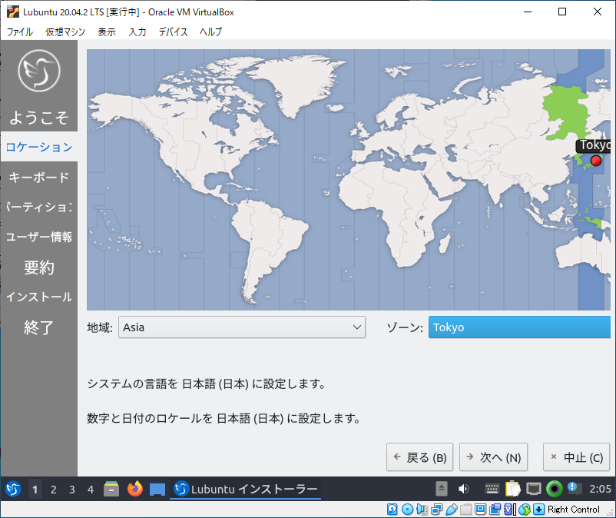Click South America on the timezone map
Screen dimensions: 616x518
[267, 244]
